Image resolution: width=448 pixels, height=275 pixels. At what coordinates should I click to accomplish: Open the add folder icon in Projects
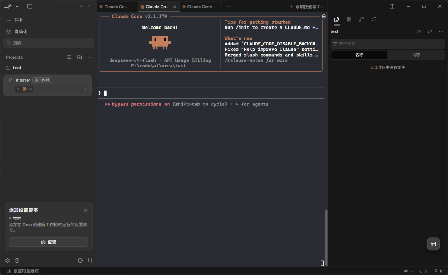[x=79, y=57]
